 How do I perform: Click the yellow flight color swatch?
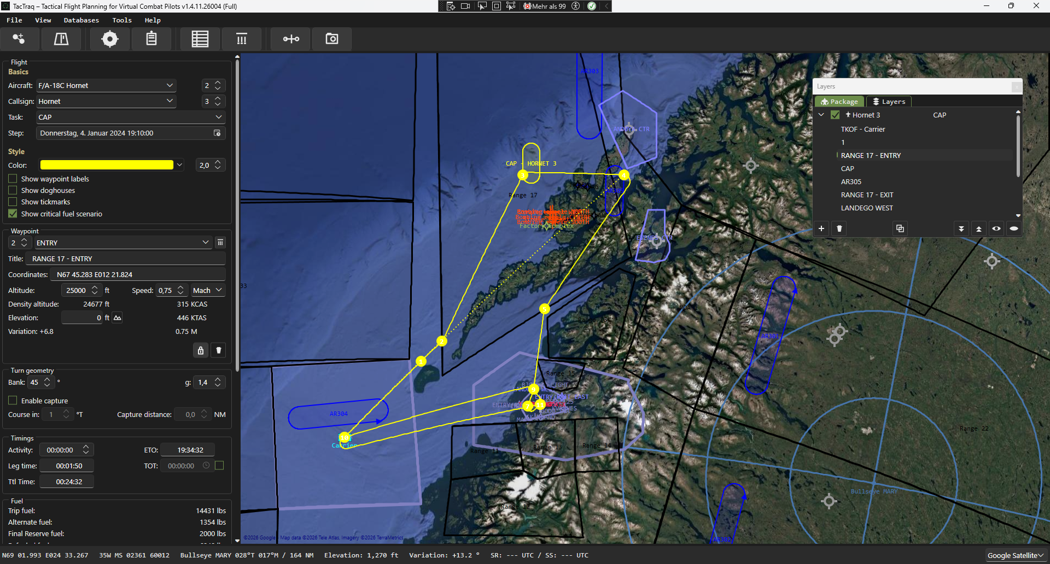coord(107,165)
